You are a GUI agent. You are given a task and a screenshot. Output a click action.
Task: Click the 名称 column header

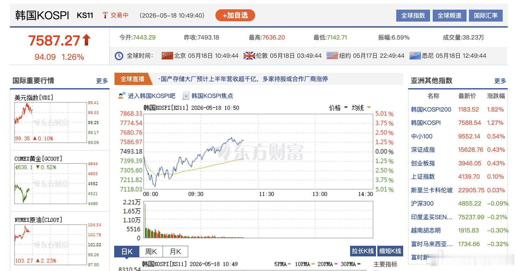(x=433, y=96)
